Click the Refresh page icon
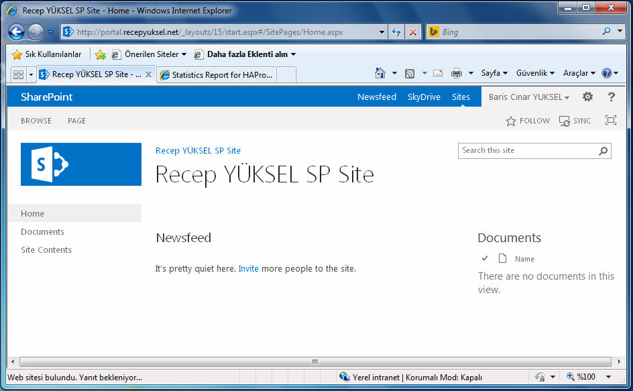The height and width of the screenshot is (391, 633). tap(396, 32)
